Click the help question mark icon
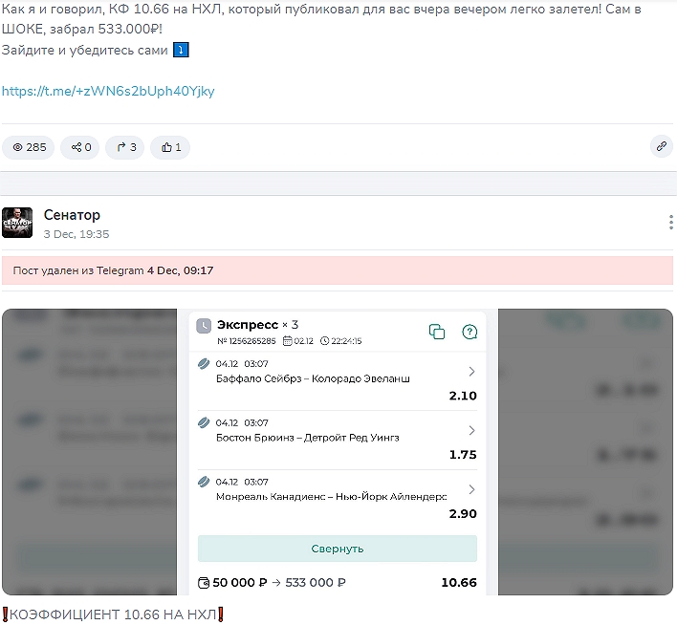Viewport: 677px width, 625px height. (470, 332)
